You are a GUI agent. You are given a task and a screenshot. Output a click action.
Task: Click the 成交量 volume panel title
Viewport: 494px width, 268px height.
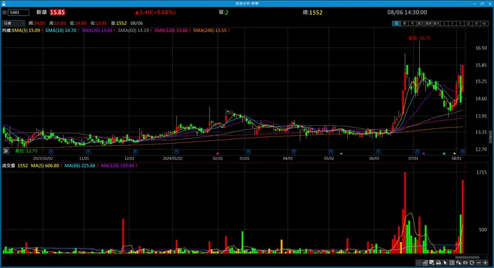[9, 166]
